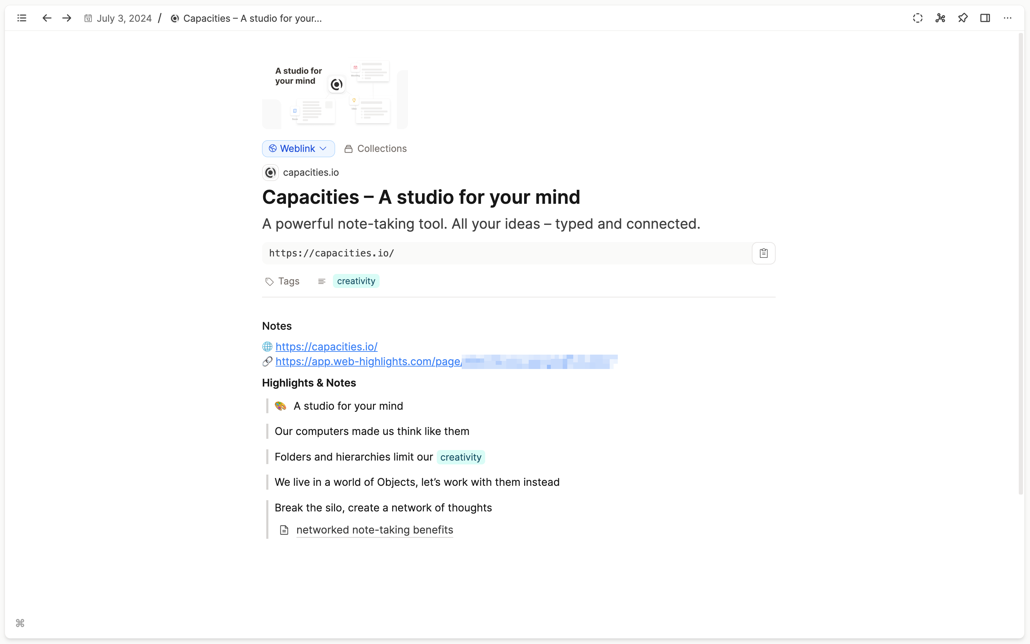
Task: Click the https://capacities.io/ URL field
Action: click(507, 253)
